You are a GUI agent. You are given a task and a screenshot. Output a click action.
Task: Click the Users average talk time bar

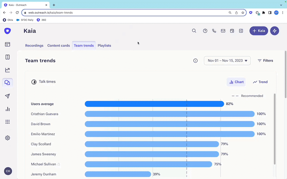point(154,104)
